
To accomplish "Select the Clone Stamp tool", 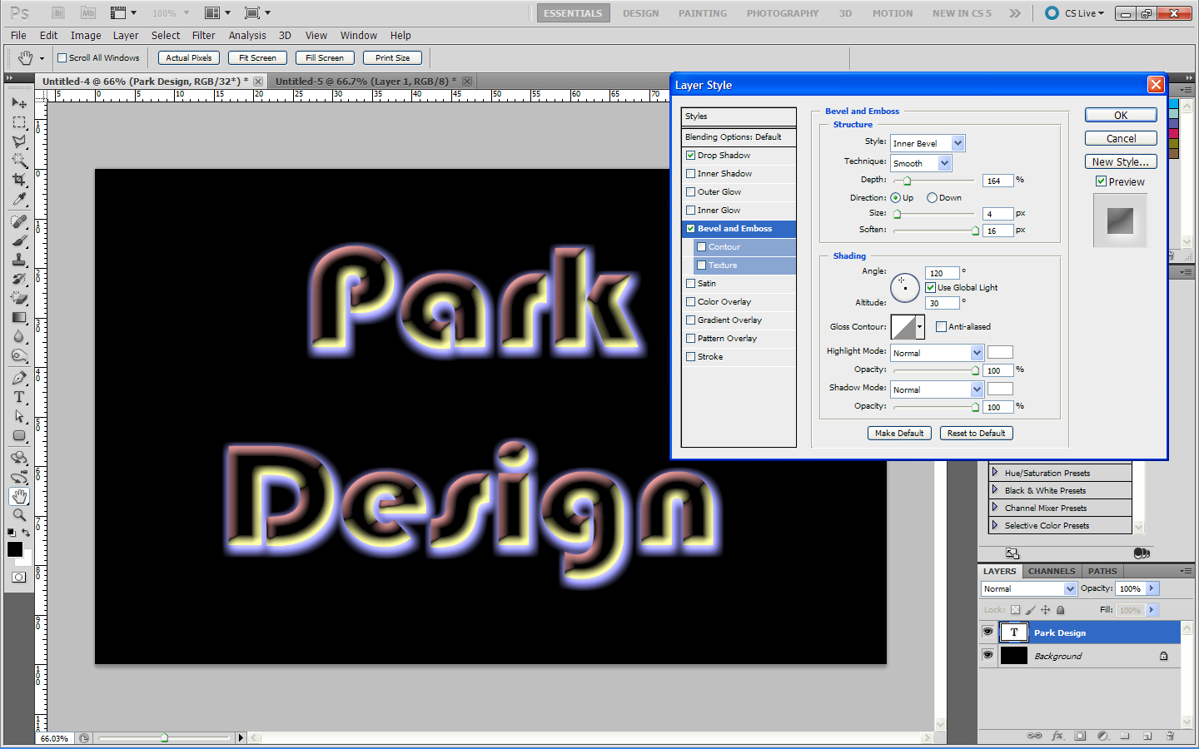I will click(19, 260).
